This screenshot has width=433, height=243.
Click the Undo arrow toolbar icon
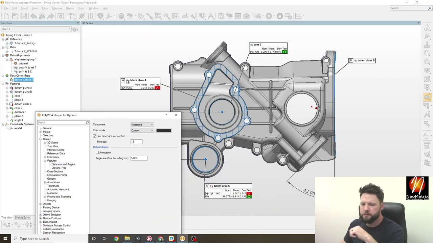33,16
